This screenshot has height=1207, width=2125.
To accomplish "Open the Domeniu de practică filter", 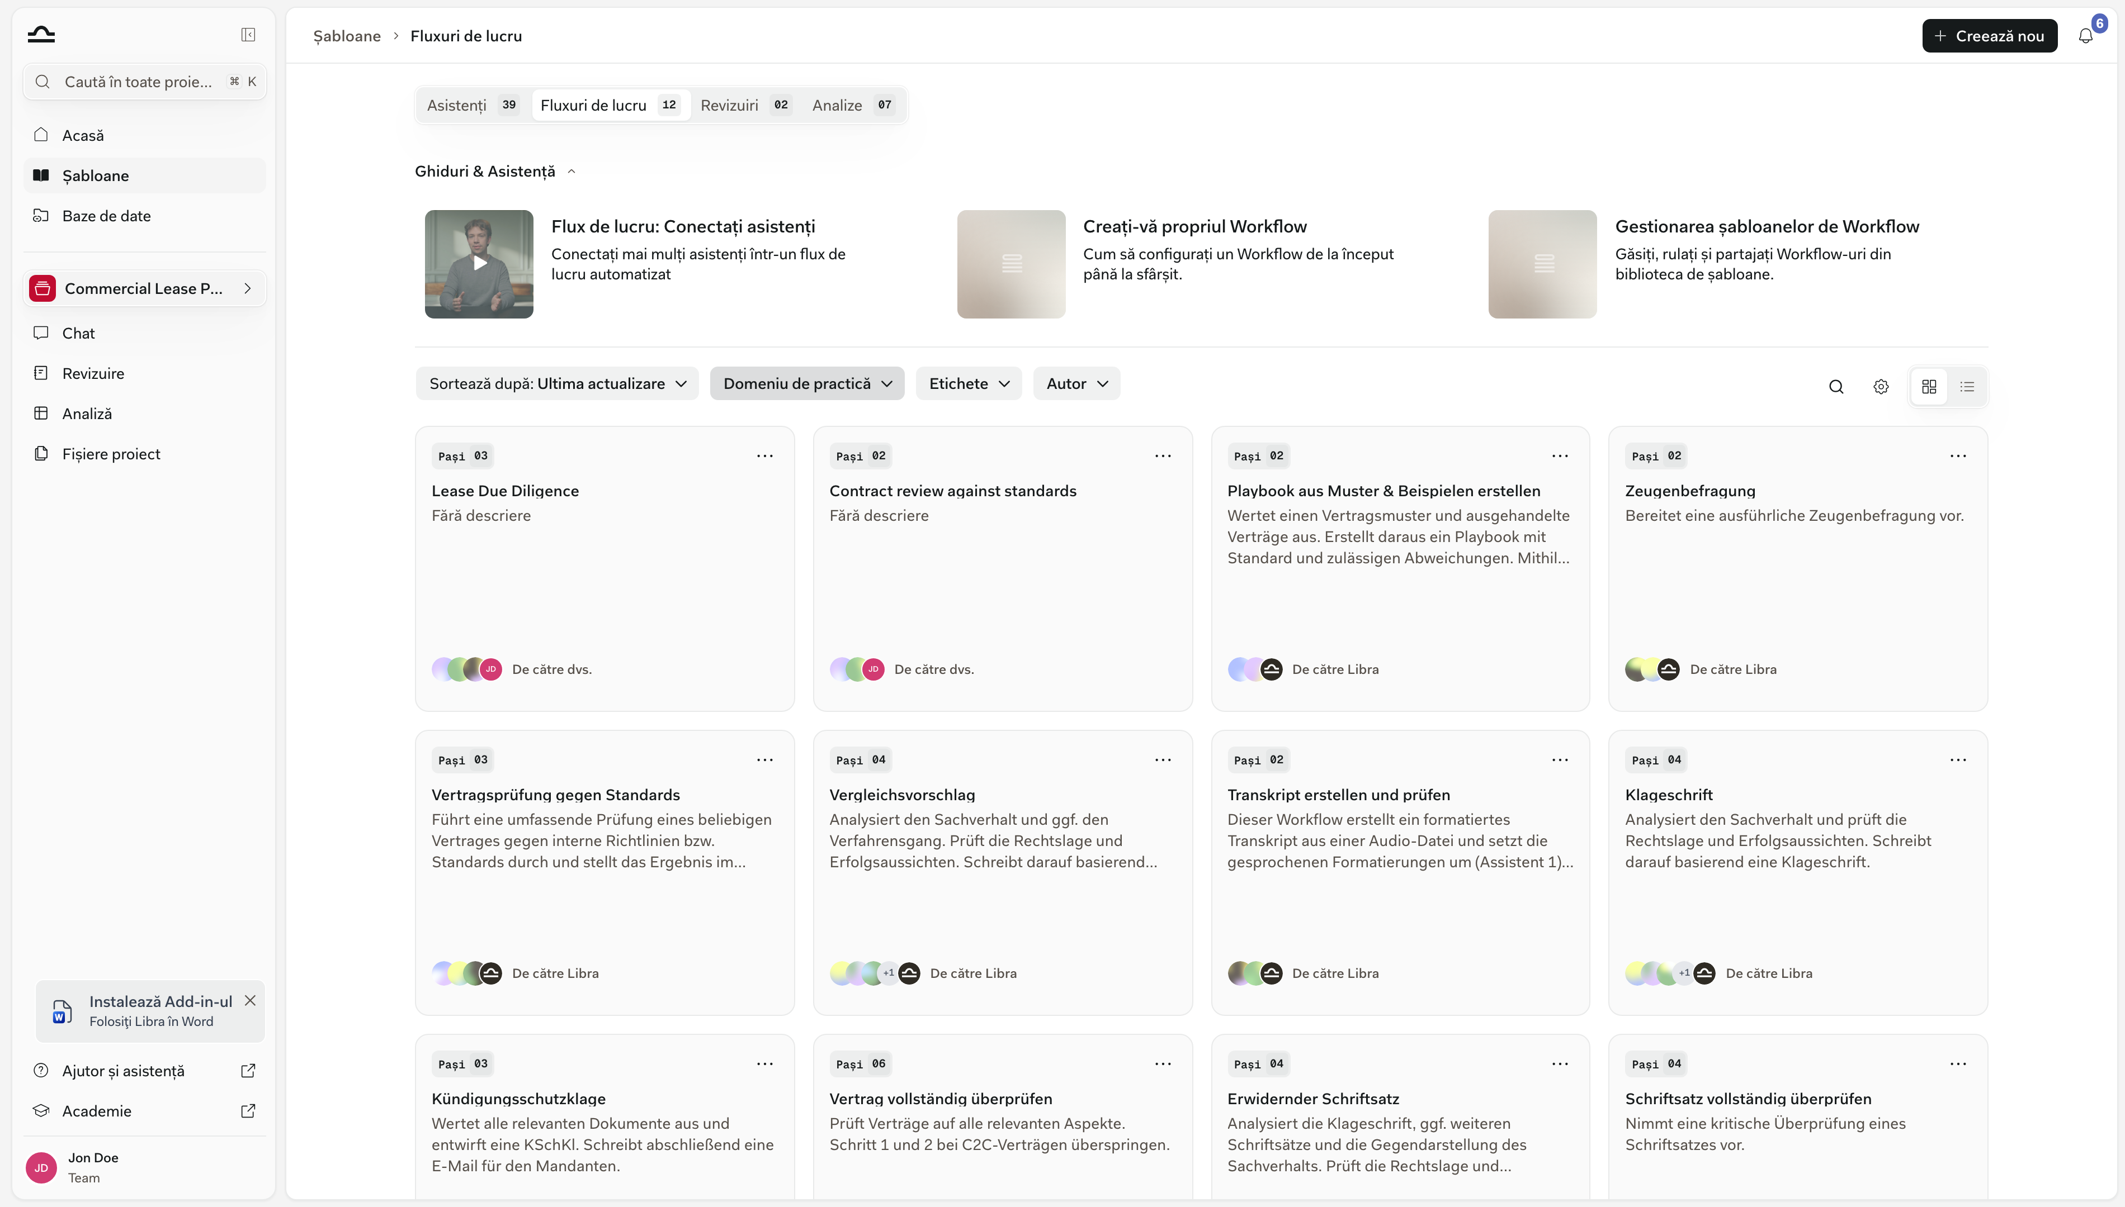I will tap(807, 384).
